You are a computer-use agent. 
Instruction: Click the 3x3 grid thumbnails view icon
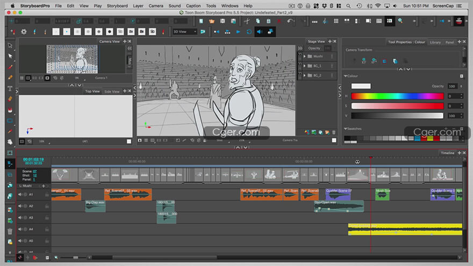click(336, 21)
